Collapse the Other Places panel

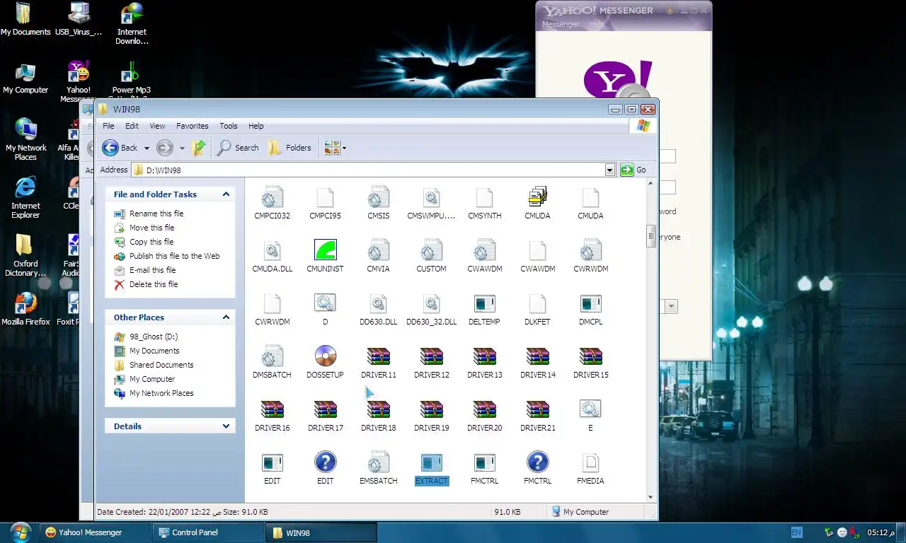tap(226, 317)
